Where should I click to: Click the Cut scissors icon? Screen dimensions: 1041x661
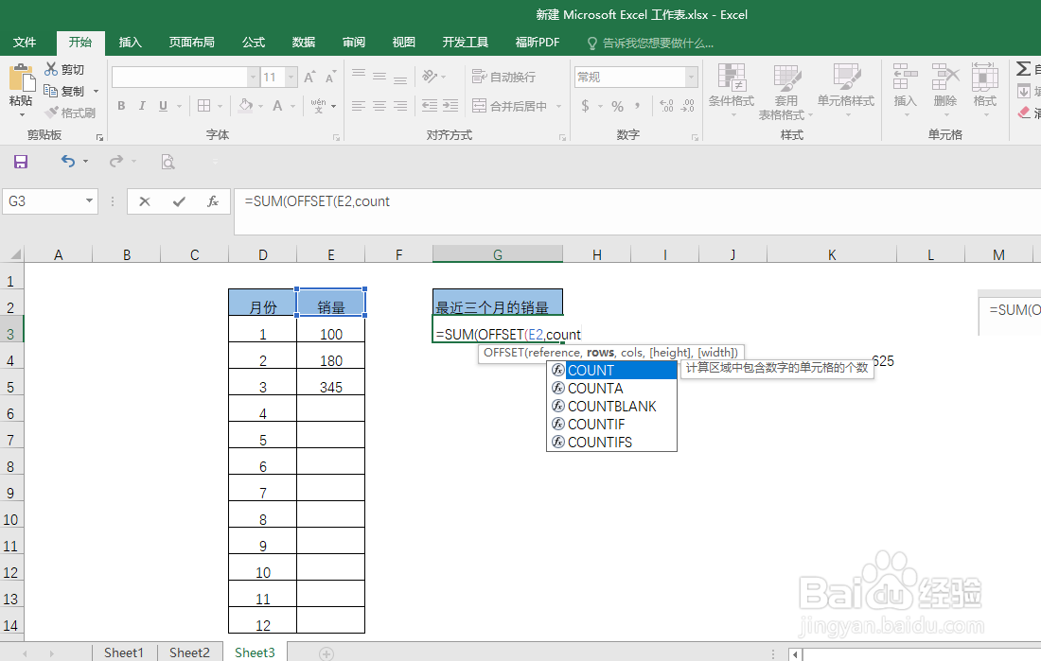click(x=51, y=69)
